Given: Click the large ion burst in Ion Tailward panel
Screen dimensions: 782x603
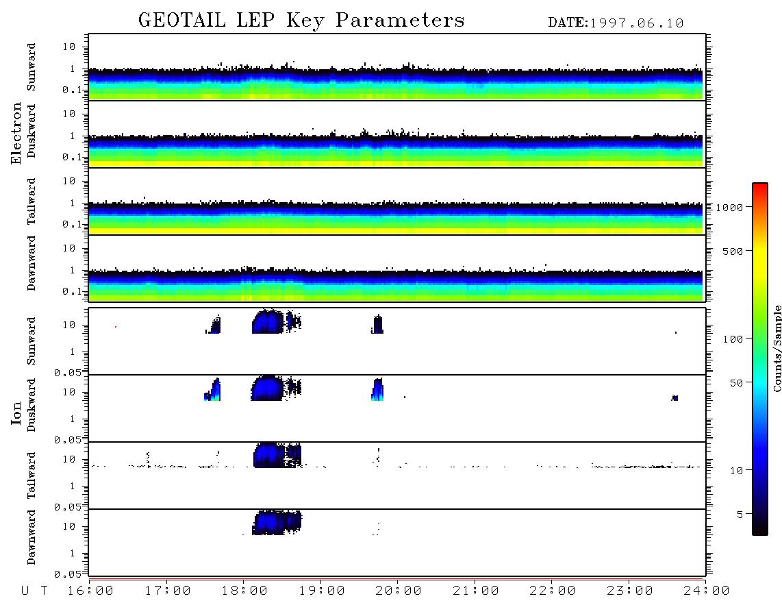Looking at the screenshot, I should click(x=277, y=455).
